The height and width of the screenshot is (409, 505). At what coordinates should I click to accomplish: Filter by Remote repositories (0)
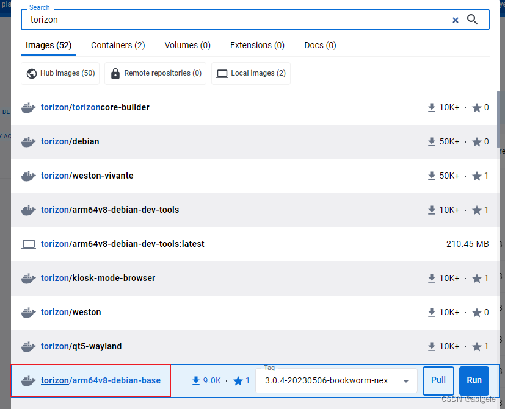[x=155, y=73]
